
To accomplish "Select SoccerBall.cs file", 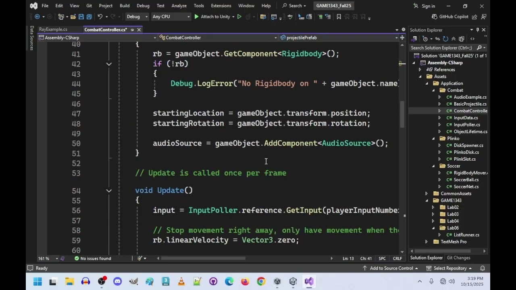I will coord(466,180).
